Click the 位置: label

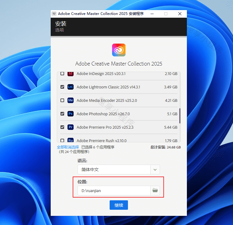click(82, 182)
